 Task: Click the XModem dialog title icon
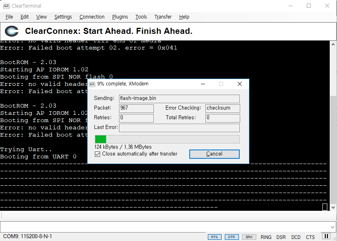pyautogui.click(x=92, y=84)
